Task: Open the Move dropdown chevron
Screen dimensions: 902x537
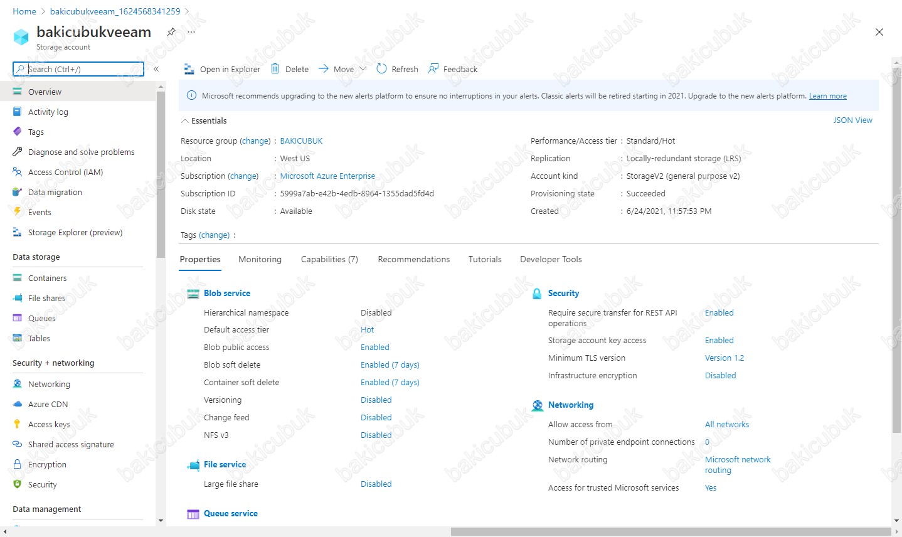Action: 362,69
